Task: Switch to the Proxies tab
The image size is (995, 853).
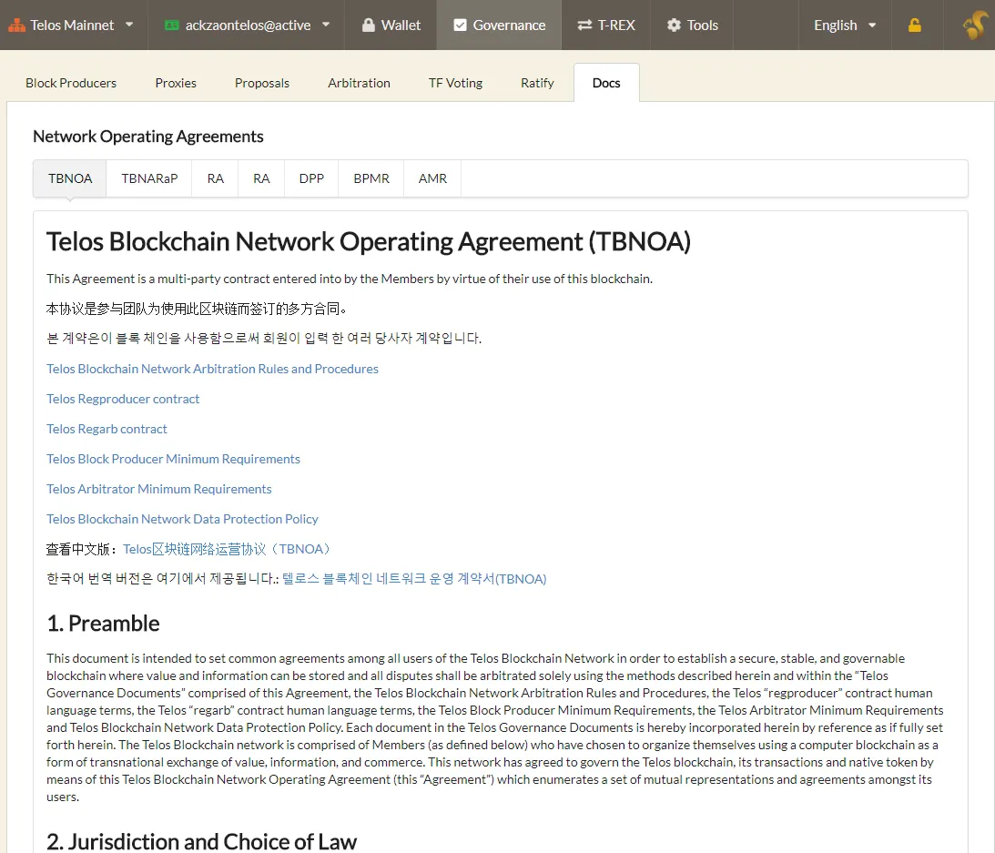Action: 176,83
